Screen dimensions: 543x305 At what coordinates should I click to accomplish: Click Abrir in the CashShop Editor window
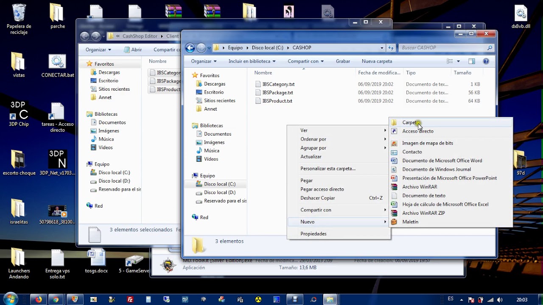(x=133, y=50)
